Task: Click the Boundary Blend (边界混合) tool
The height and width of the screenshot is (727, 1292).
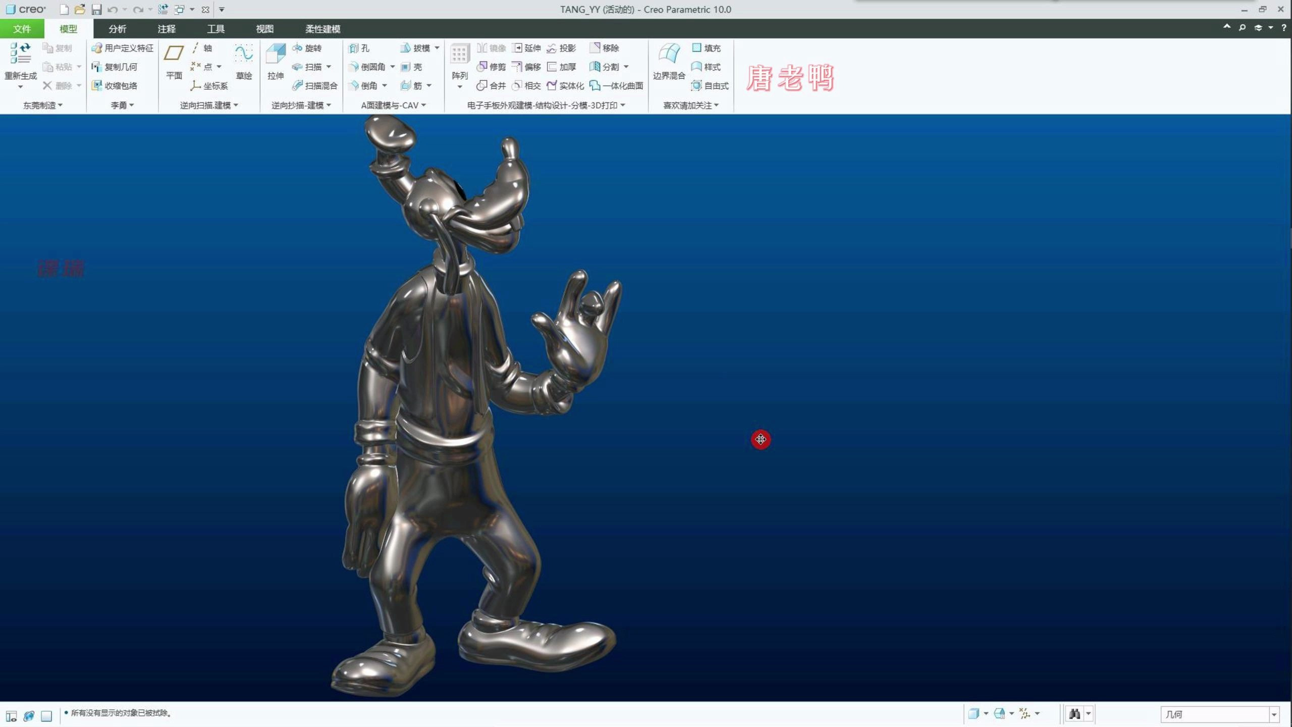Action: tap(669, 62)
